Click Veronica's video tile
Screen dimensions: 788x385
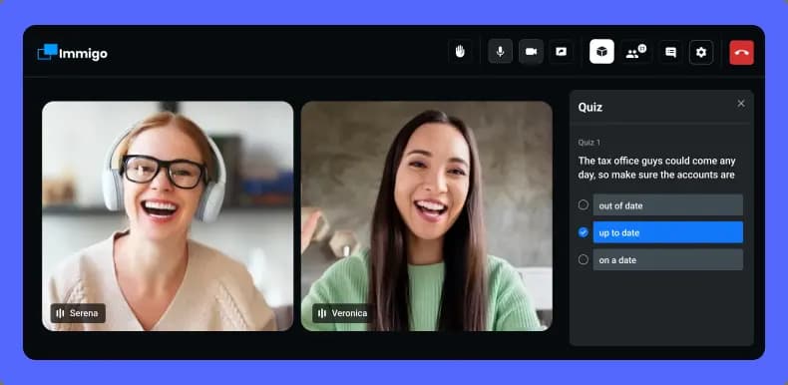pos(426,216)
